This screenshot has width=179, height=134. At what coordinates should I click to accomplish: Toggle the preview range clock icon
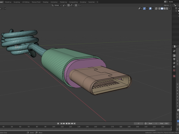tap(145, 124)
